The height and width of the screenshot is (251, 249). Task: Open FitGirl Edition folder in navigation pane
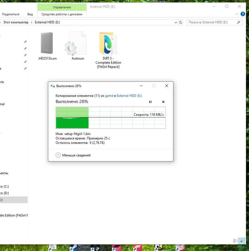pyautogui.click(x=14, y=215)
